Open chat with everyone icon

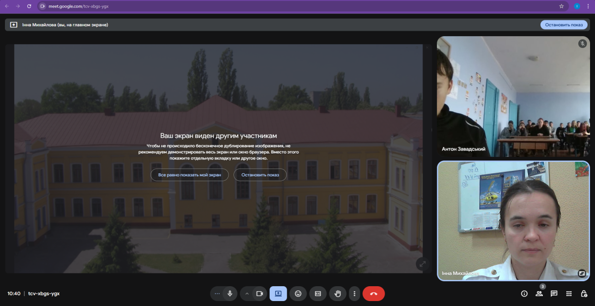554,294
